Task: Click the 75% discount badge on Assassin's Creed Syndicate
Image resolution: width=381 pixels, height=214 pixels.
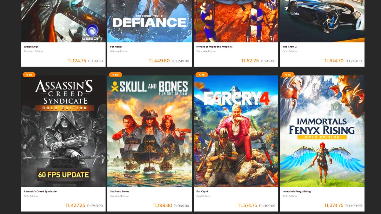Action: point(29,75)
